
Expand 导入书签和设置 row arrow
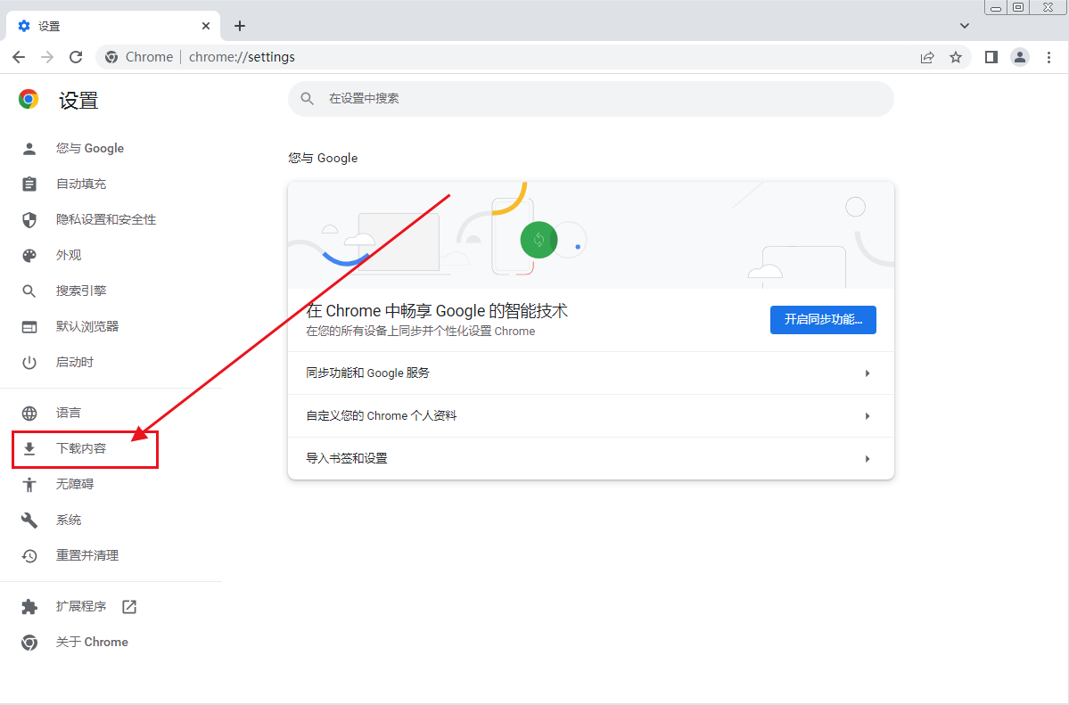[x=868, y=459]
